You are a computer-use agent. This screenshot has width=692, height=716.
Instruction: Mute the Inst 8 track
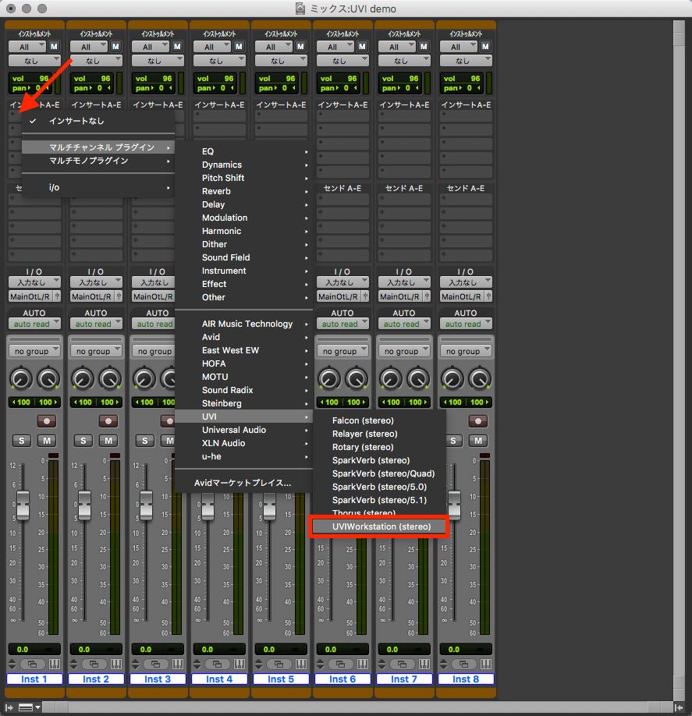click(x=478, y=441)
